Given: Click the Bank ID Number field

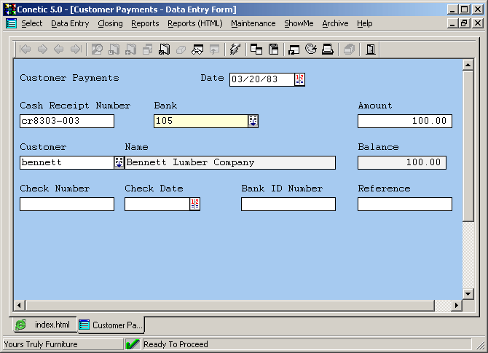Looking at the screenshot, I should point(288,205).
